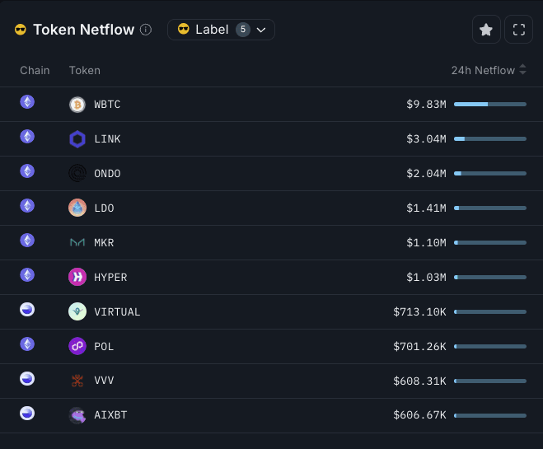Image resolution: width=543 pixels, height=449 pixels.
Task: Expand widget with fullscreen icon
Action: point(519,30)
